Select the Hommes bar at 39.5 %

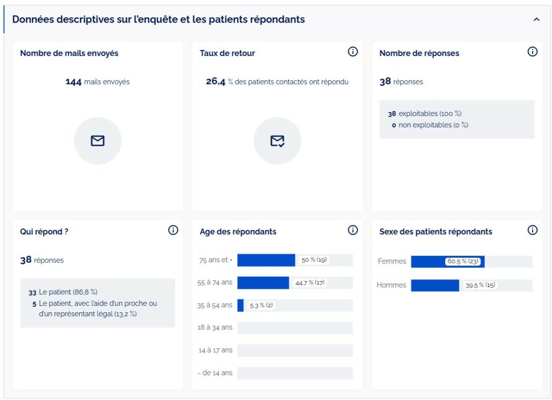pyautogui.click(x=434, y=285)
